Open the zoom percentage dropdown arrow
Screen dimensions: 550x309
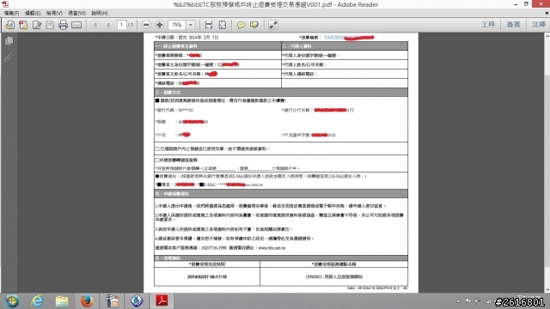(x=191, y=25)
